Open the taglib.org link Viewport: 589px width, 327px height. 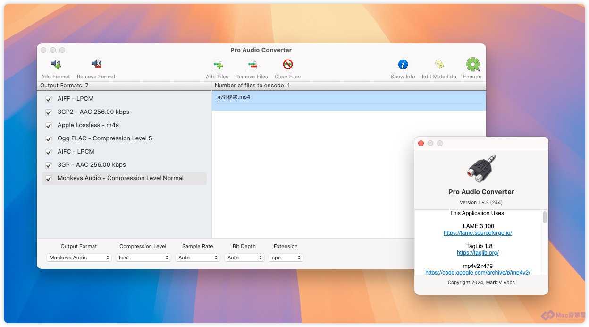pyautogui.click(x=478, y=253)
